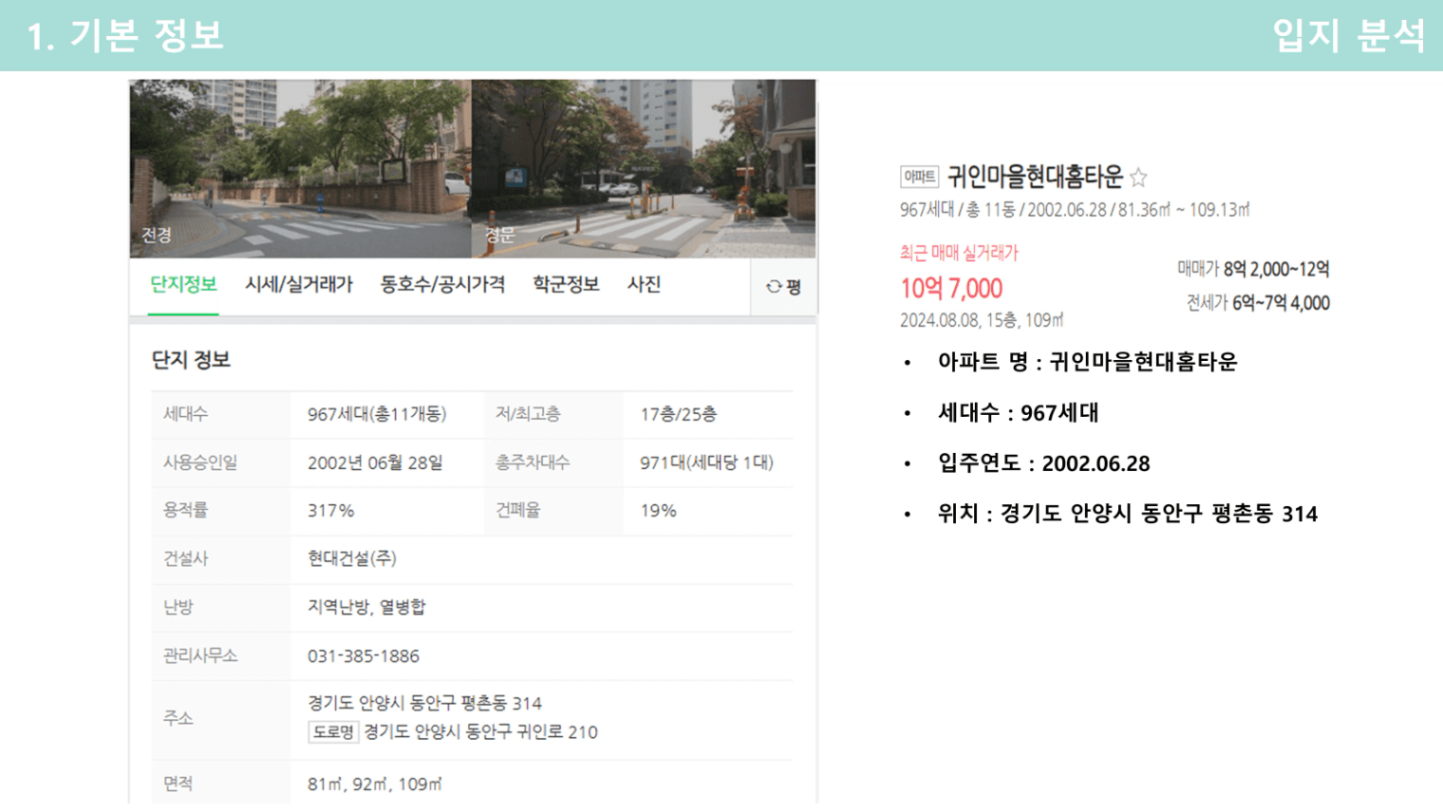Click the bullet 세대수 : 967세대
Viewport: 1443px width, 812px height.
click(x=1018, y=413)
